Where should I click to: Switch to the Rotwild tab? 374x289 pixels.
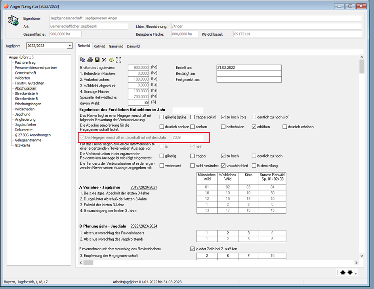tap(99, 46)
